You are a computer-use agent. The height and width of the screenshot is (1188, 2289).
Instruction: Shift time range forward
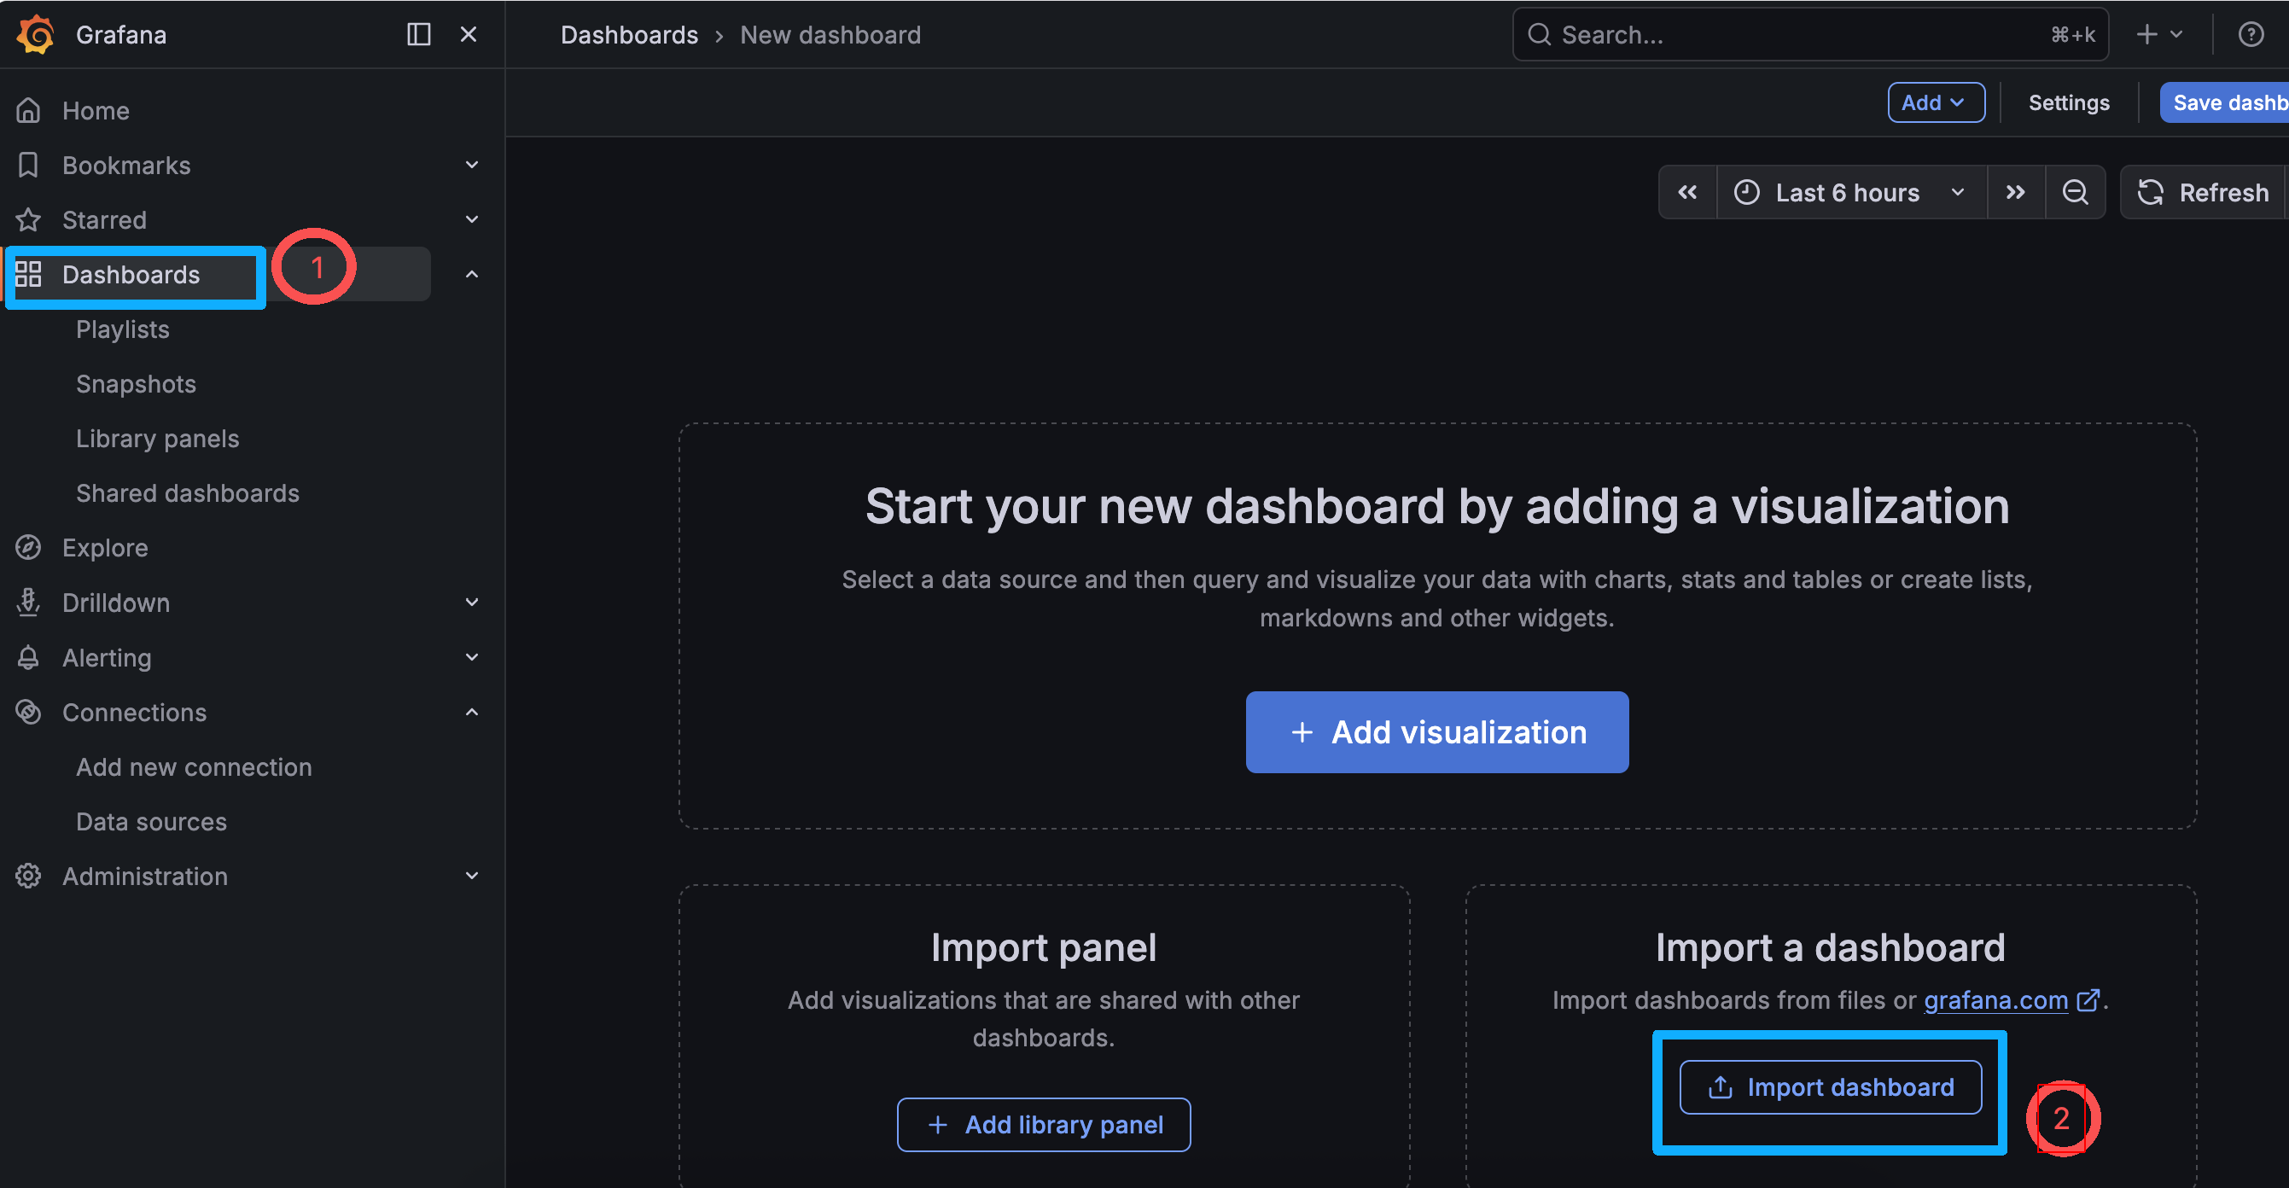click(x=2015, y=192)
